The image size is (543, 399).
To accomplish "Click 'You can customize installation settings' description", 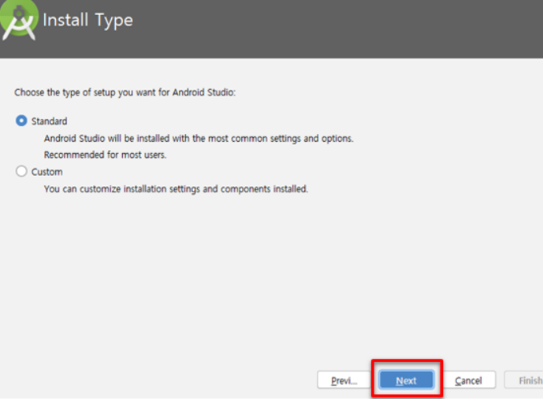I will coord(176,189).
